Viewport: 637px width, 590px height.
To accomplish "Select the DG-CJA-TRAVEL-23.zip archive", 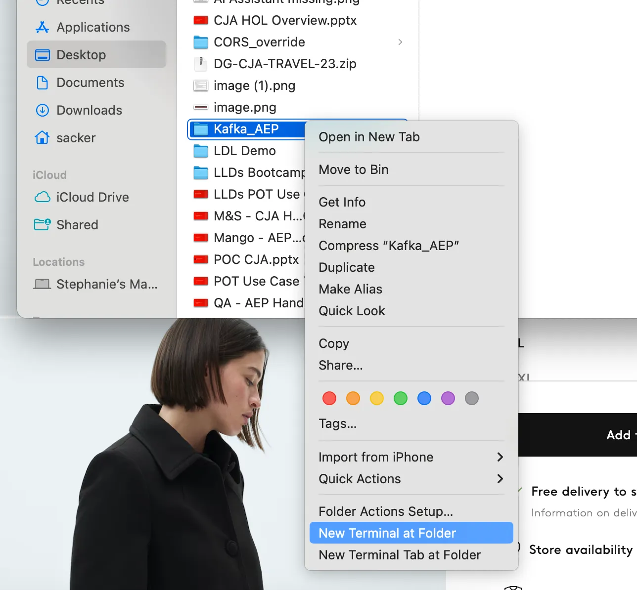I will tap(285, 64).
